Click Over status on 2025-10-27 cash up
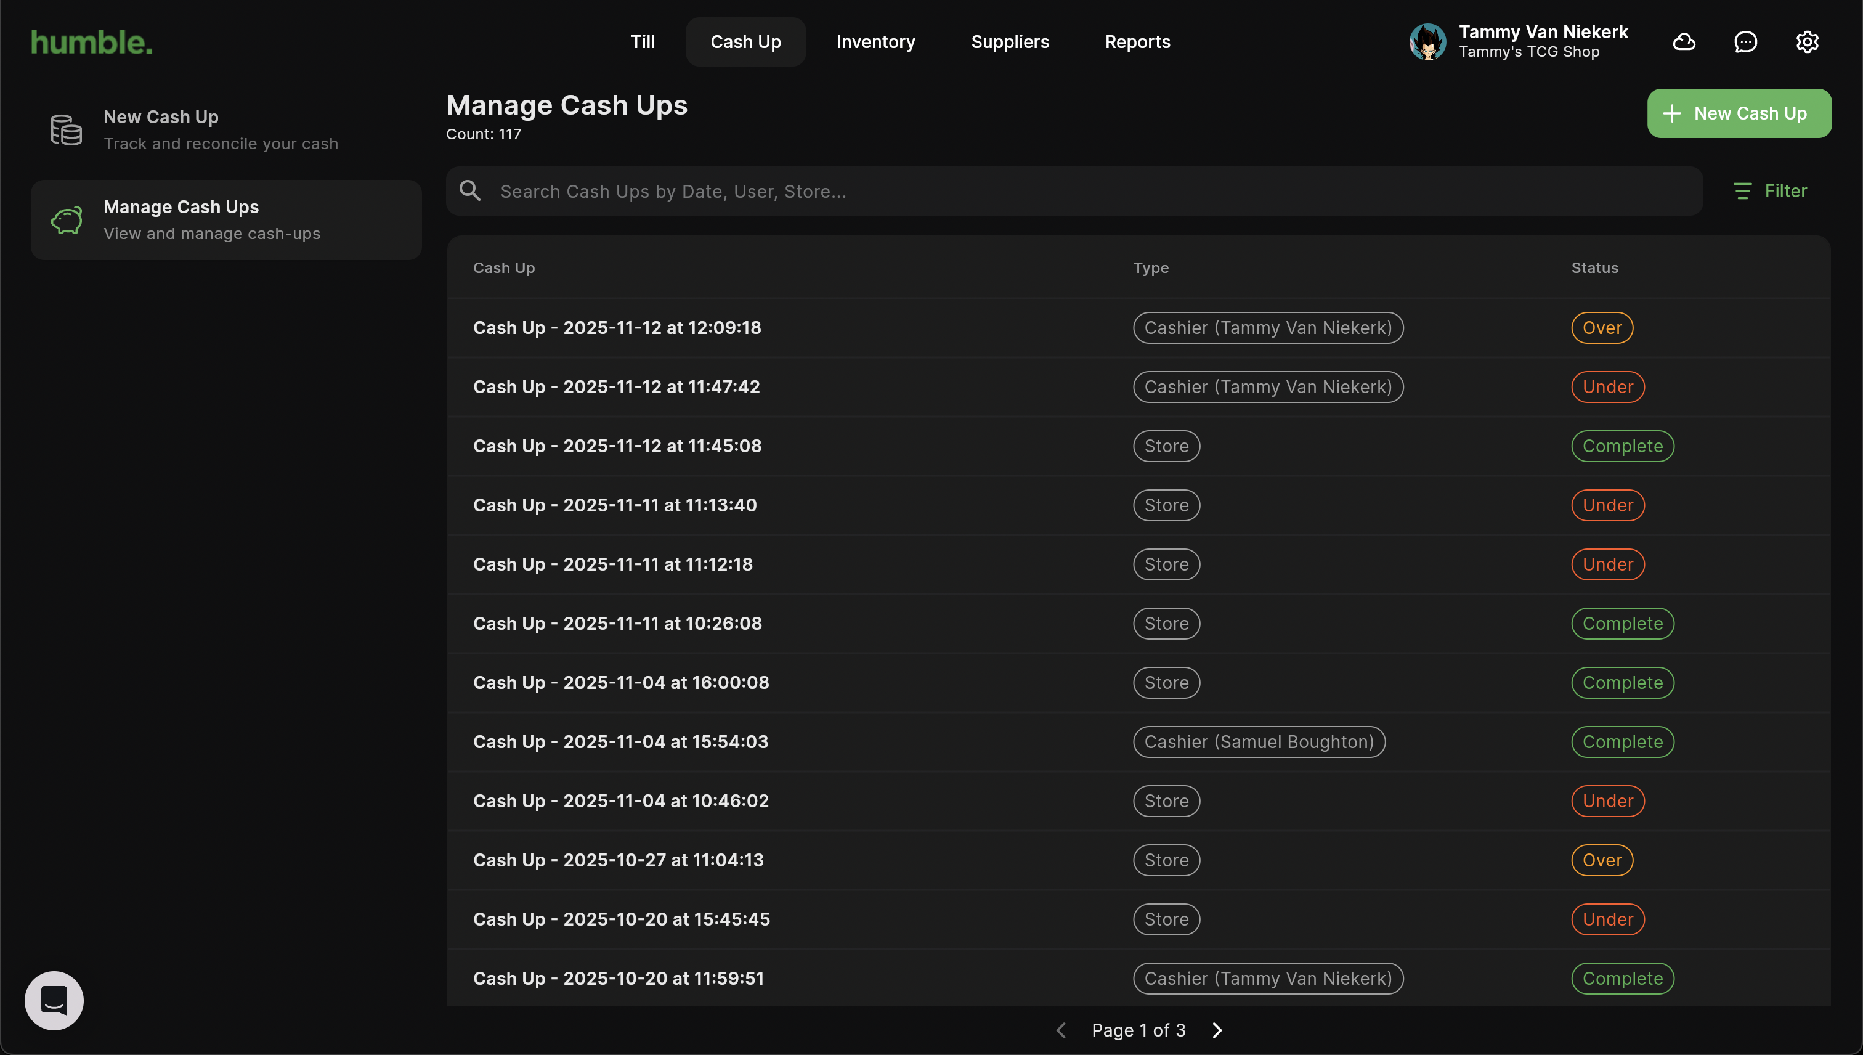The width and height of the screenshot is (1863, 1055). 1602,860
